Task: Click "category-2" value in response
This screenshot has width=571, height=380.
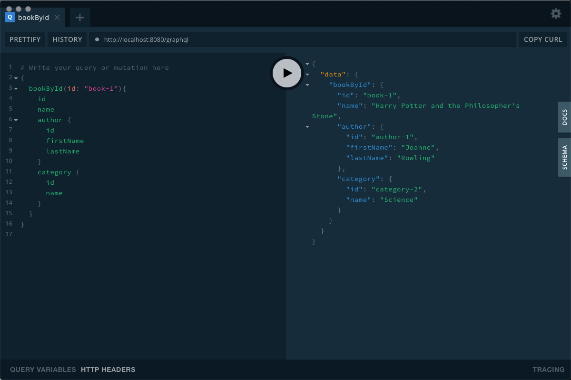Action: (x=397, y=189)
